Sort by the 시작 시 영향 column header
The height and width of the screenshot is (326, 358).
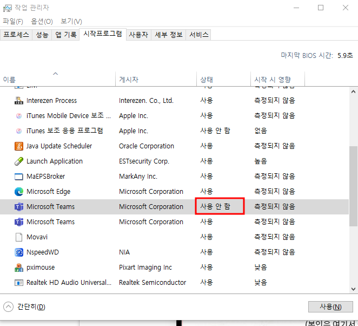pyautogui.click(x=277, y=79)
